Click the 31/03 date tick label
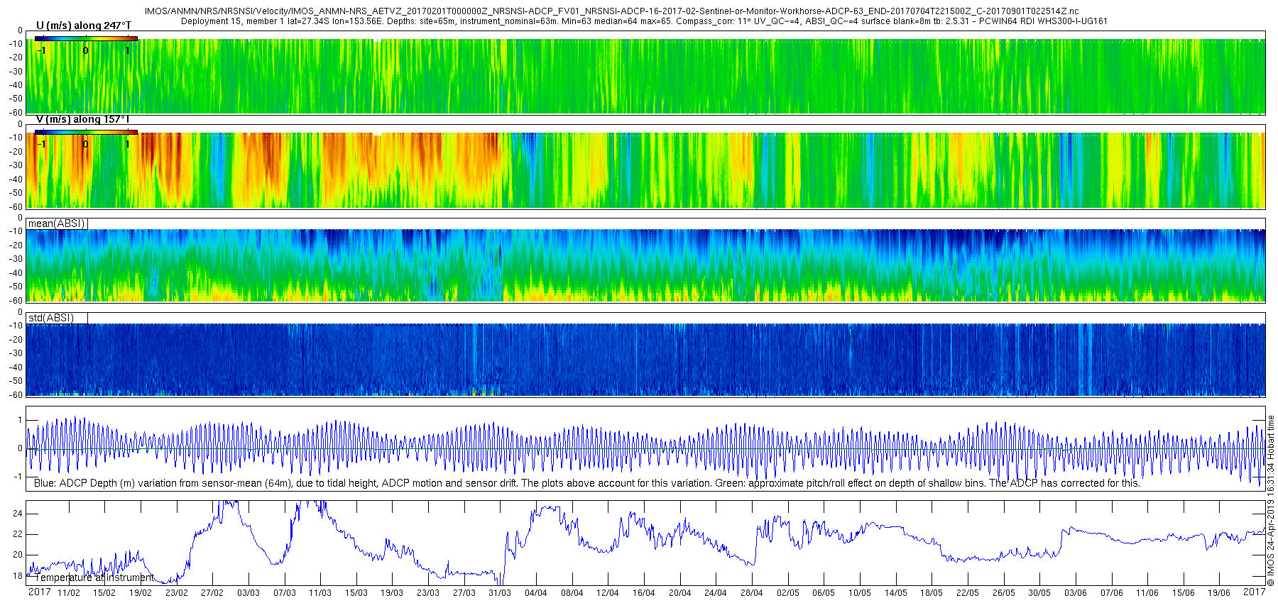The width and height of the screenshot is (1278, 603). pos(500,593)
